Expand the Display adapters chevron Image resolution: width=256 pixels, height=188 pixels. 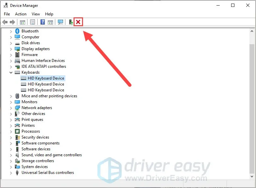[x=11, y=49]
